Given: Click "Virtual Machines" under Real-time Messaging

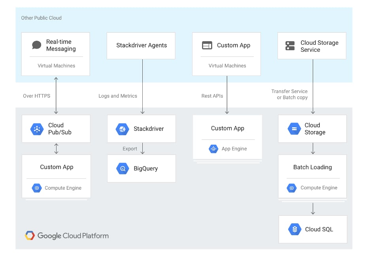Looking at the screenshot, I should point(57,66).
